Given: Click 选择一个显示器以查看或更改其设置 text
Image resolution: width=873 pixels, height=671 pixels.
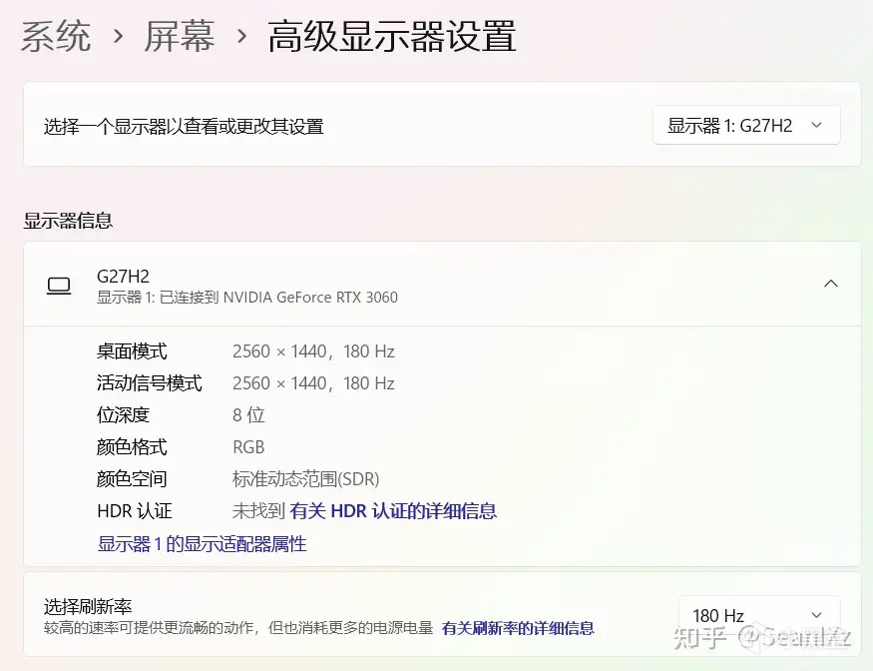Looking at the screenshot, I should coord(184,127).
